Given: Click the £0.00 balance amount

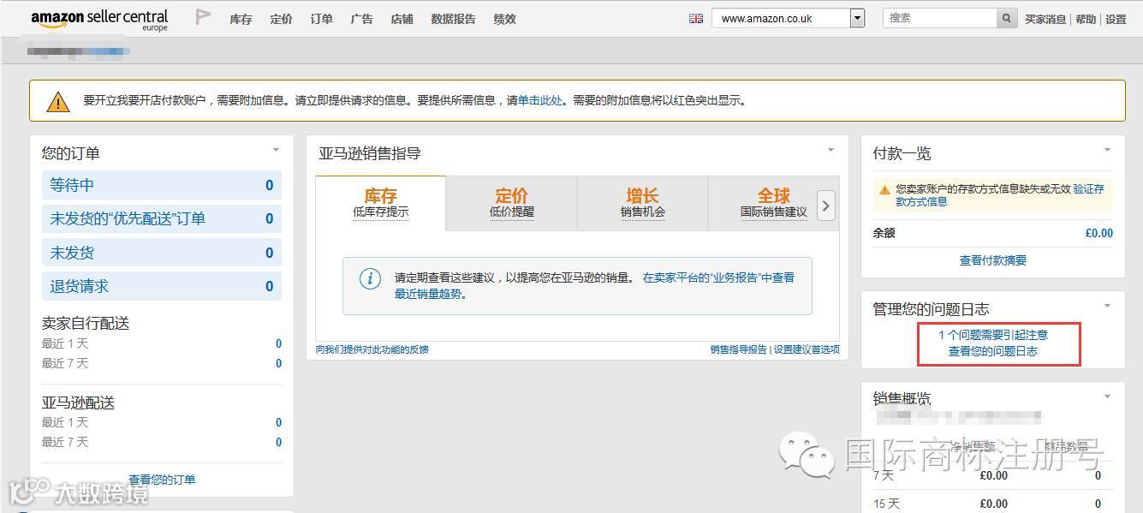Looking at the screenshot, I should tap(1098, 233).
